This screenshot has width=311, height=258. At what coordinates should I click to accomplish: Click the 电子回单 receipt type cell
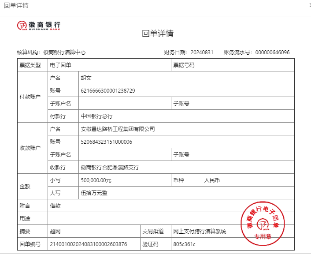pos(60,65)
